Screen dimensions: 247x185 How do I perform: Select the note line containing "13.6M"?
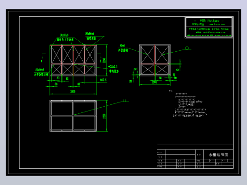pyautogui.click(x=189, y=116)
